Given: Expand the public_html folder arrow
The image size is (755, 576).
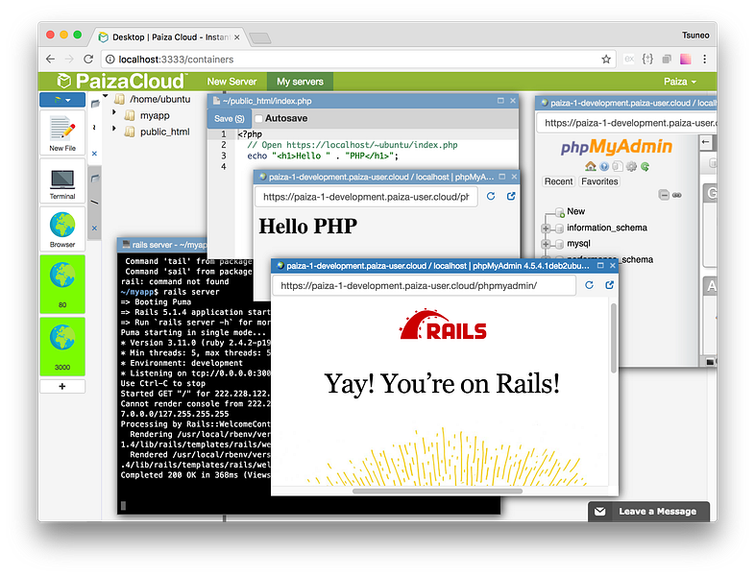Looking at the screenshot, I should [x=114, y=129].
